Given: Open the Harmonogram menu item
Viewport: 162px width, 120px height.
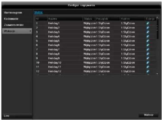Looking at the screenshot, I should (x=17, y=13).
